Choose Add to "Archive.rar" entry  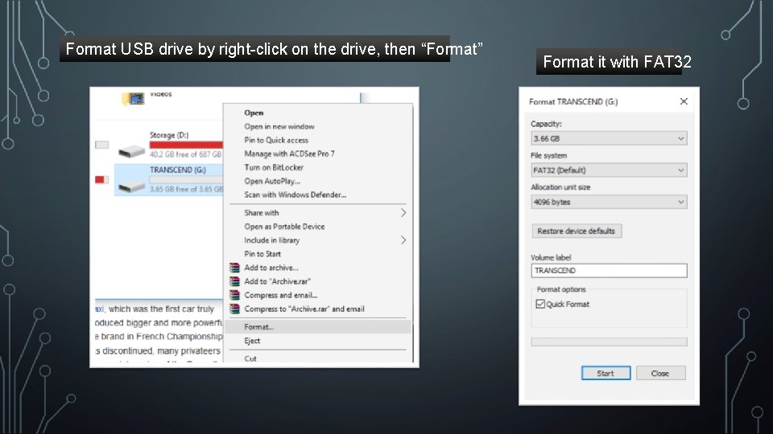[x=278, y=281]
